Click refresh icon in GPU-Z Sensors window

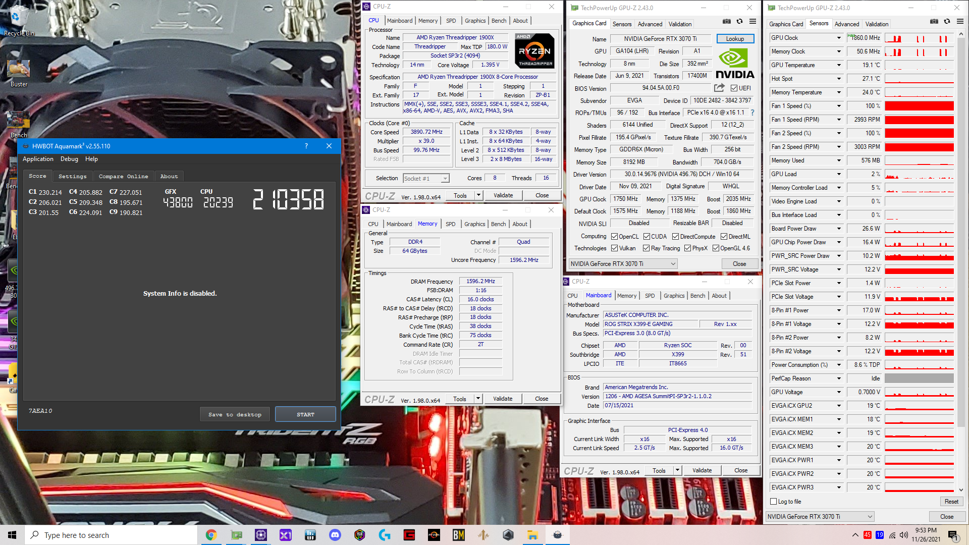(x=947, y=21)
